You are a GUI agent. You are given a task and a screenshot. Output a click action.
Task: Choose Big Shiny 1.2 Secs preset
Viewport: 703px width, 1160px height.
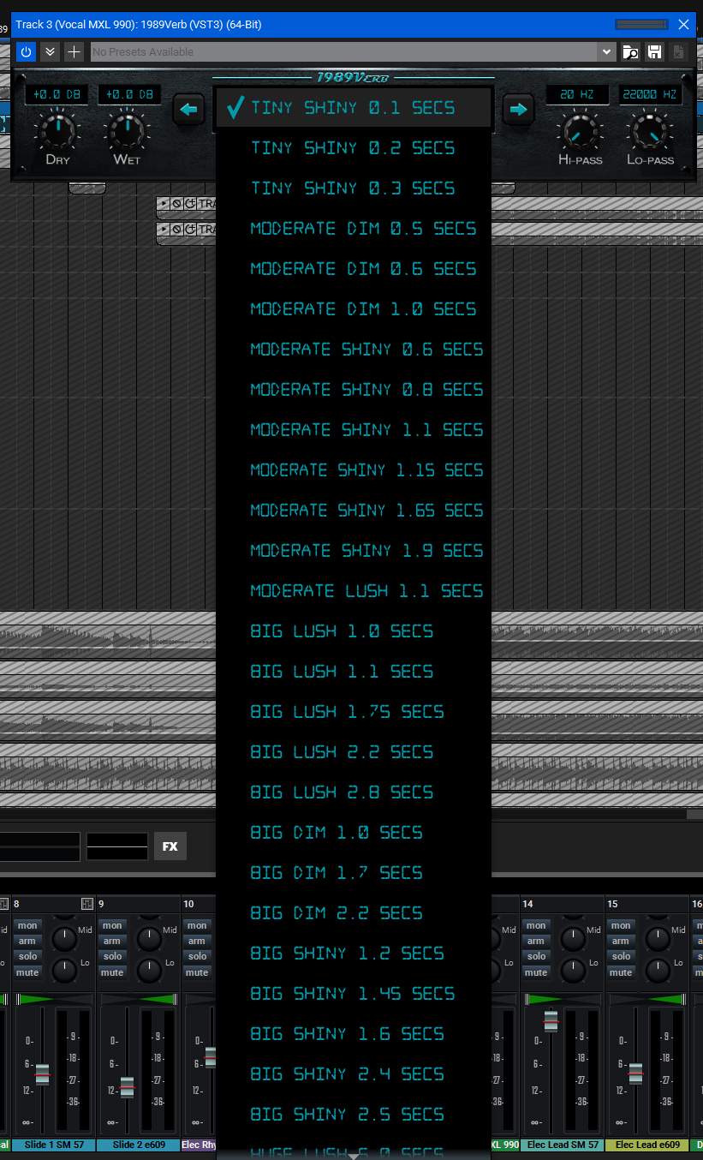[x=354, y=954]
